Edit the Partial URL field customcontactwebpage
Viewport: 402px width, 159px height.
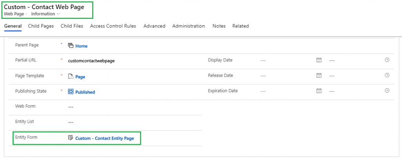(x=91, y=61)
